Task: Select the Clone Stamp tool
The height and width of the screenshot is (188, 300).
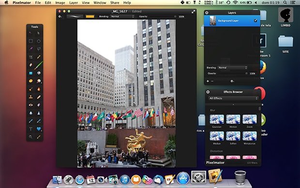Action: [x=30, y=97]
